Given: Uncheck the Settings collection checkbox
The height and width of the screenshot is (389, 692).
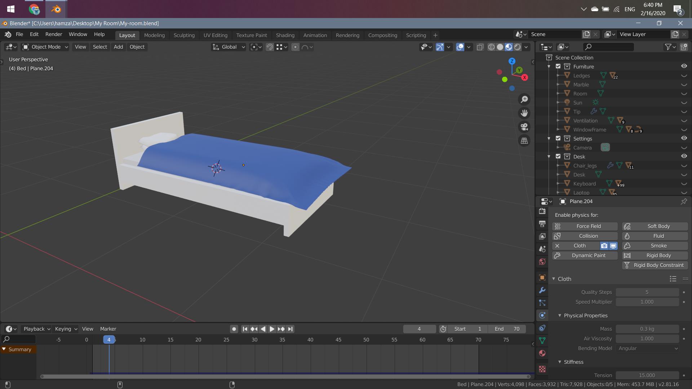Looking at the screenshot, I should (x=558, y=138).
